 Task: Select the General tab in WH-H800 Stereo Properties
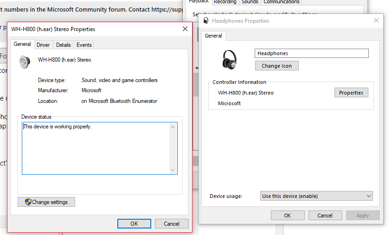coord(22,44)
